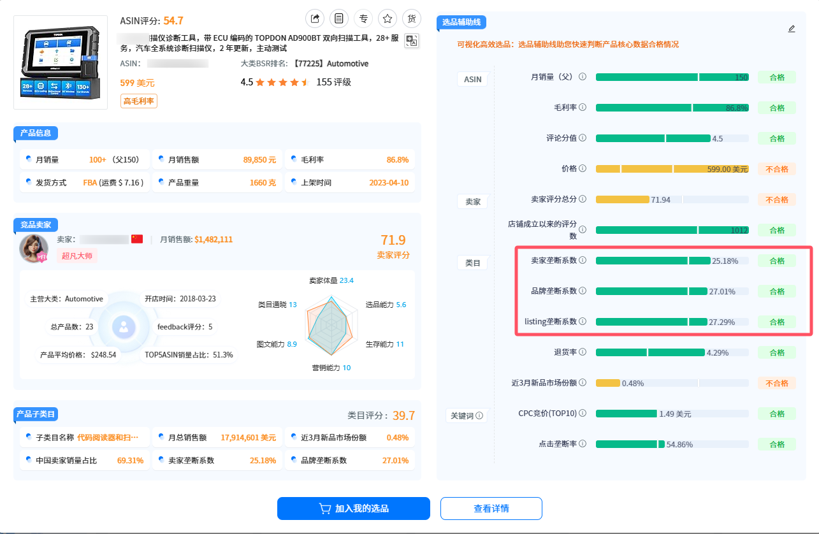Click the translate icon beside the title

pyautogui.click(x=412, y=41)
